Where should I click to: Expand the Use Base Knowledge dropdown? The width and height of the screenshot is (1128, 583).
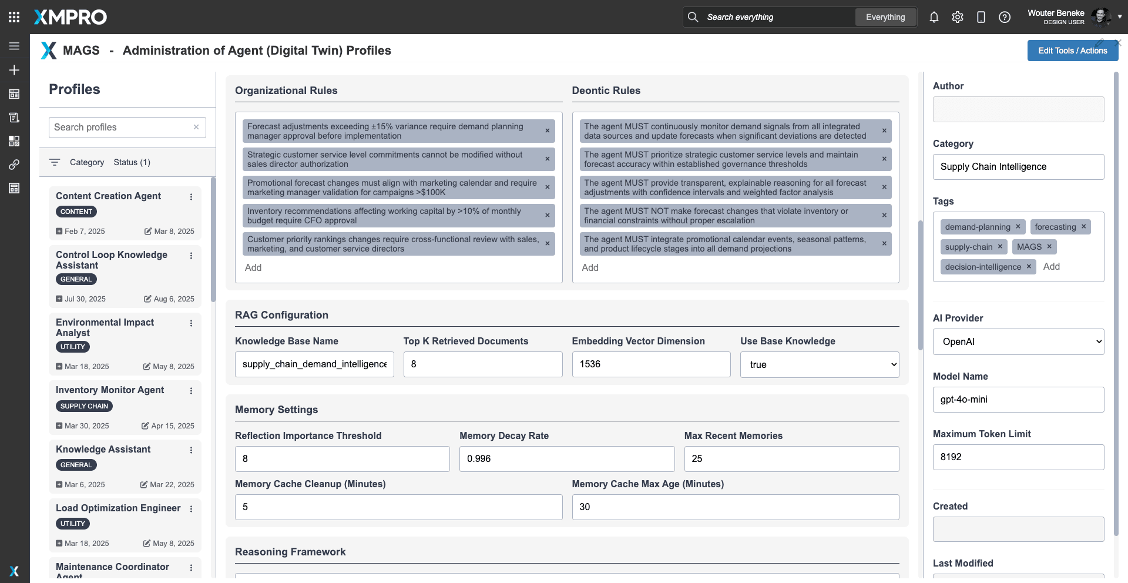(x=819, y=364)
